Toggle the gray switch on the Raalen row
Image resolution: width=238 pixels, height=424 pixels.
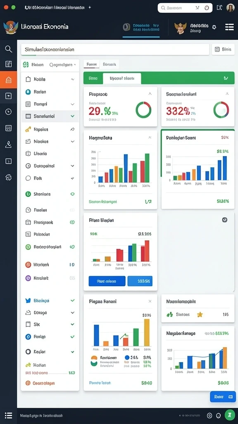pyautogui.click(x=72, y=210)
